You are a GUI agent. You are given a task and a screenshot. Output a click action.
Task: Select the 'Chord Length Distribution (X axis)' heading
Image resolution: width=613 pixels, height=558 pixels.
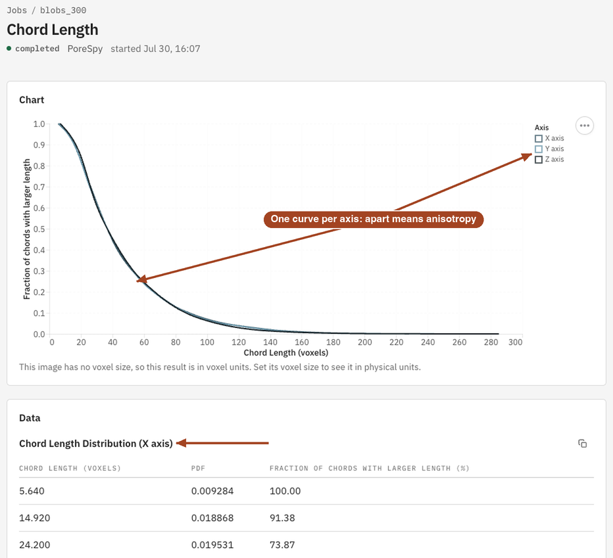point(96,444)
